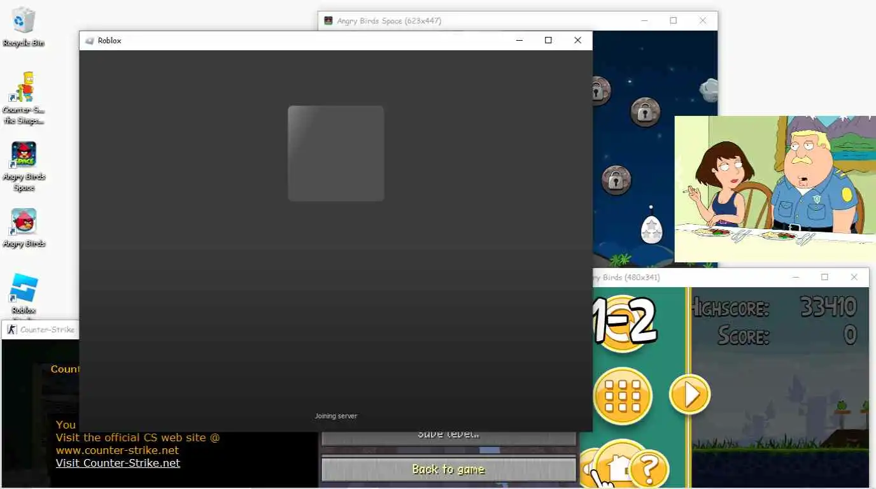The image size is (876, 489).
Task: Click the lowest padlock level in Angry Birds Space
Action: pos(616,180)
